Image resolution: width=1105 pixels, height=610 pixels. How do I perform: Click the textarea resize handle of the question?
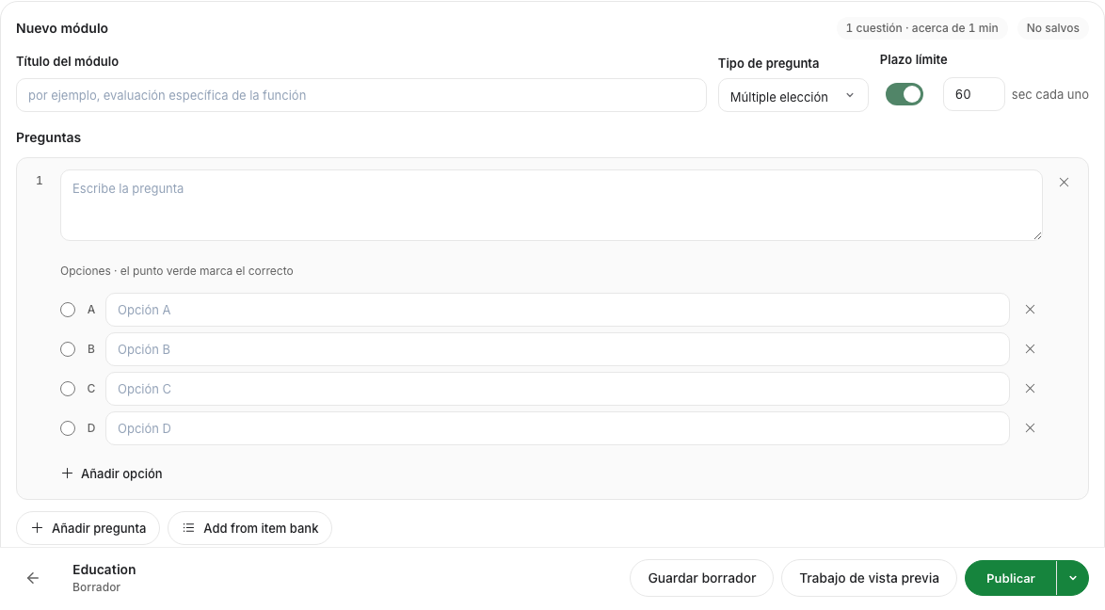[x=1037, y=235]
